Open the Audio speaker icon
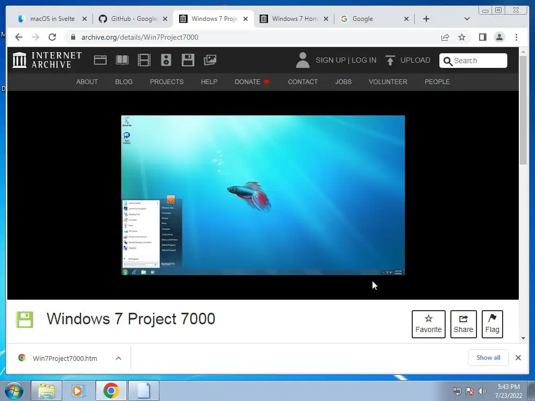Viewport: 535px width, 401px height. (x=166, y=60)
